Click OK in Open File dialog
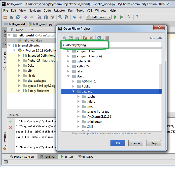This screenshot has height=172, width=190. [x=118, y=143]
